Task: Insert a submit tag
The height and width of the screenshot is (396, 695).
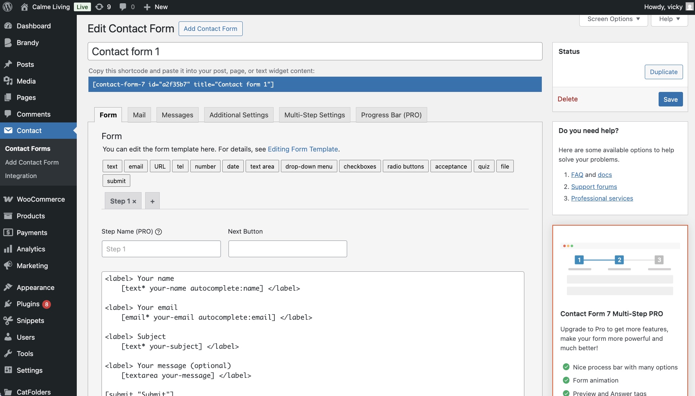Action: pos(116,181)
